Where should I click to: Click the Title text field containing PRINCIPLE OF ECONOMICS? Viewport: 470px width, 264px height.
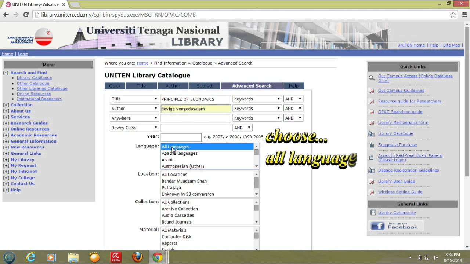coord(196,99)
